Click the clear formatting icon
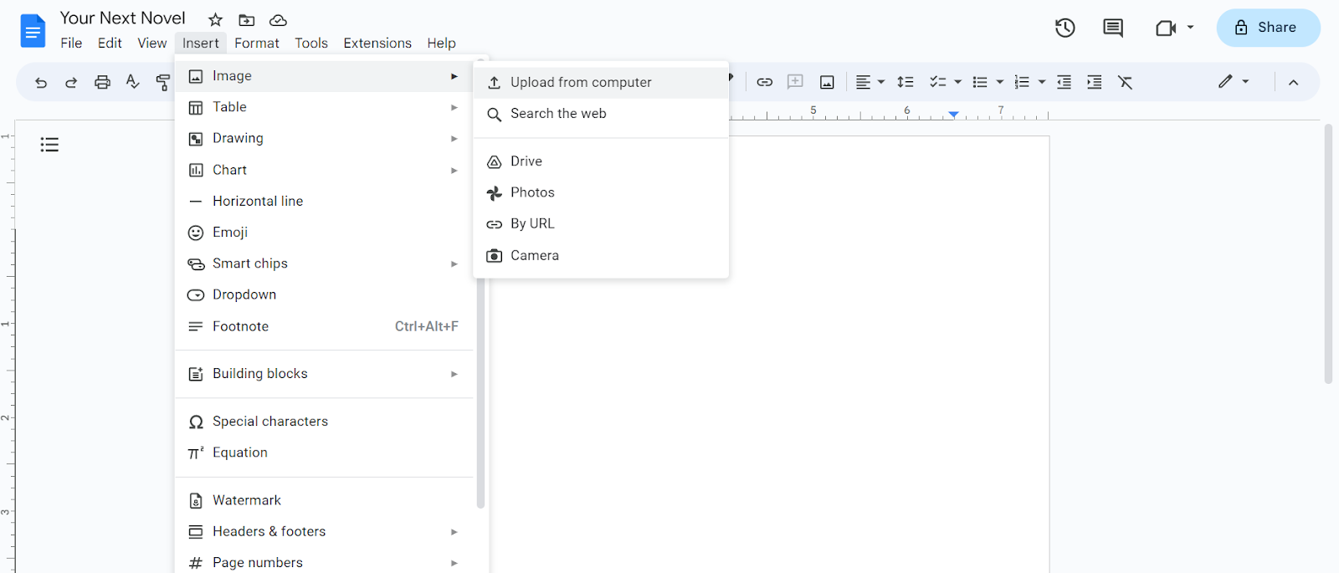 1125,82
